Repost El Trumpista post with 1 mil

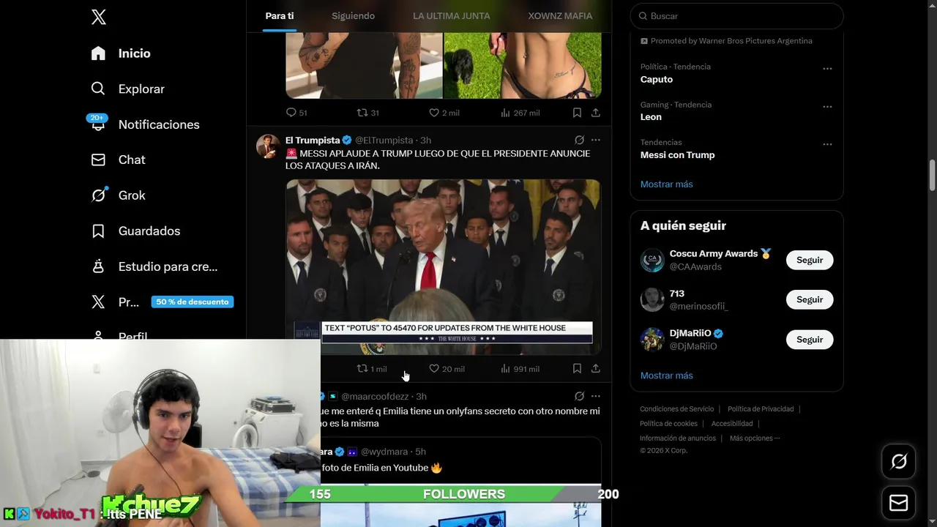click(371, 369)
